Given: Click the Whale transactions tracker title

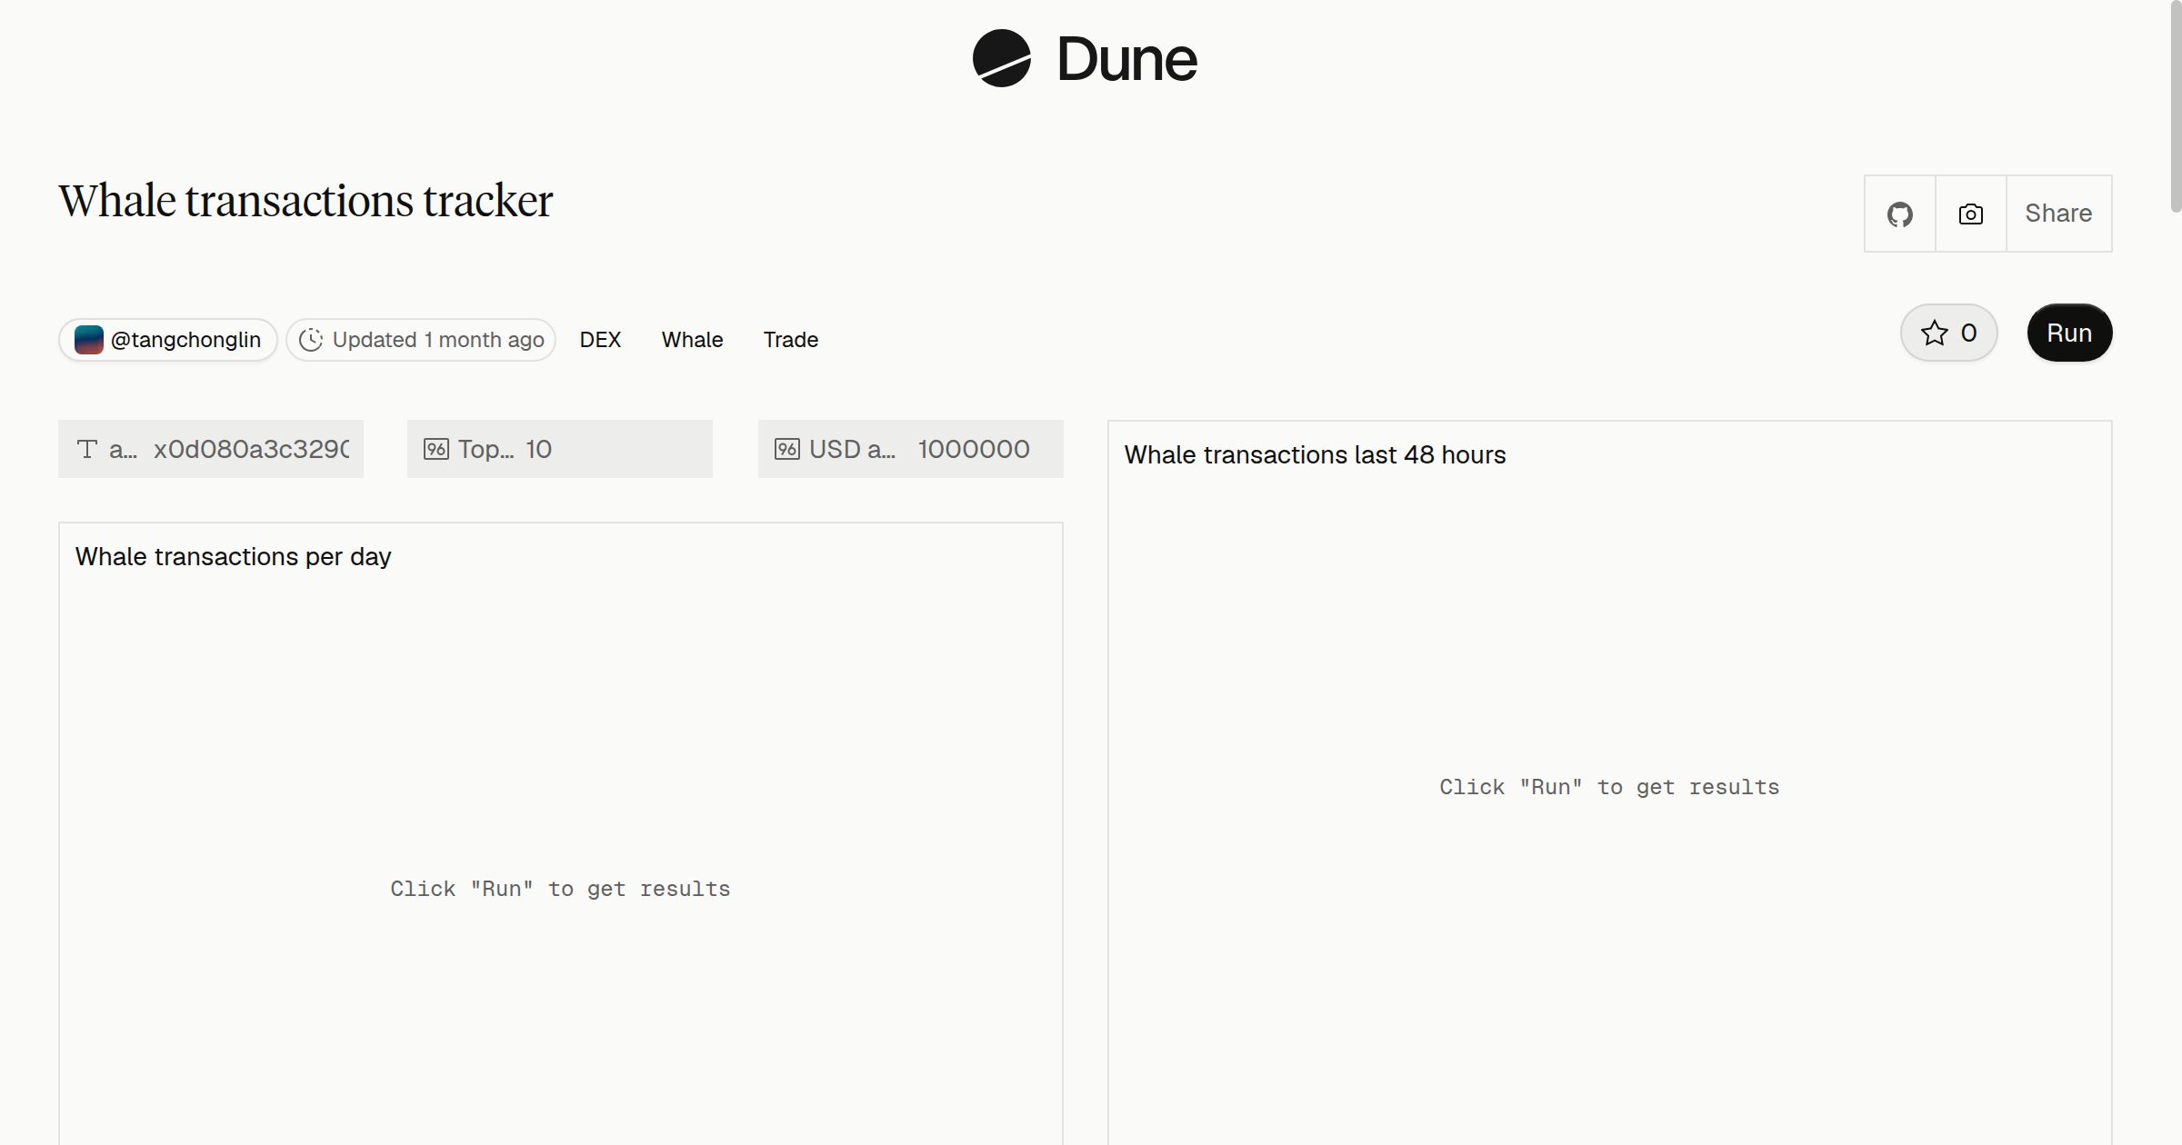Looking at the screenshot, I should tap(305, 201).
